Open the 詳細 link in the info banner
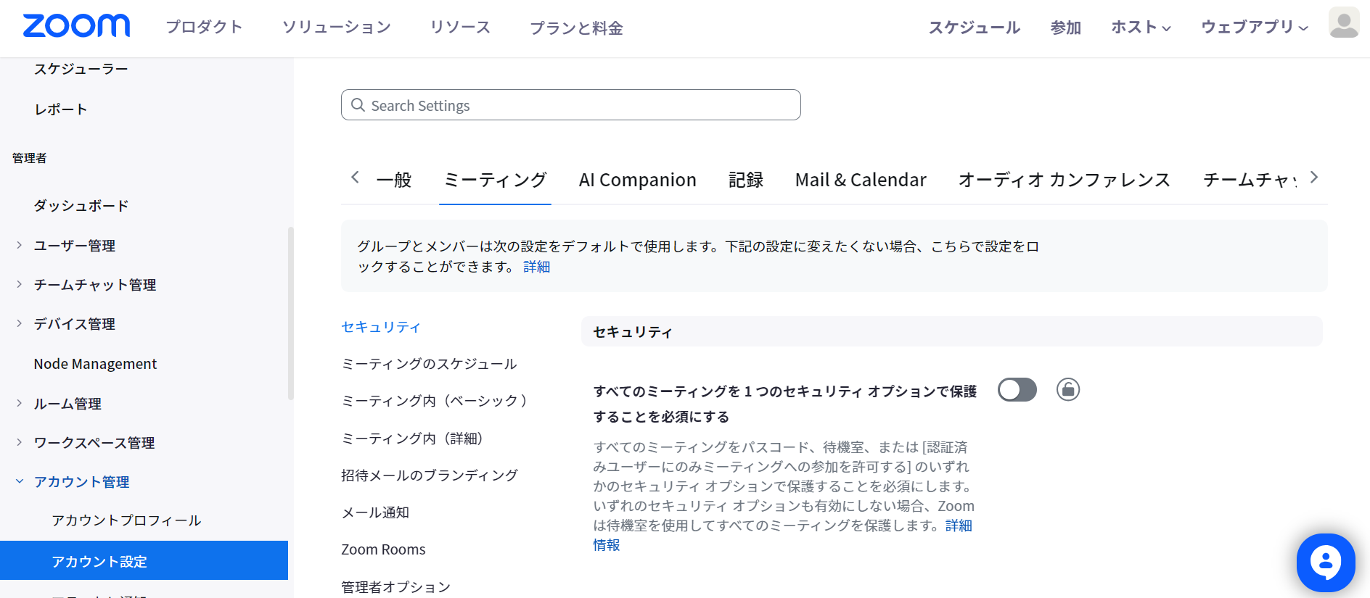Viewport: 1370px width, 598px height. click(x=537, y=267)
